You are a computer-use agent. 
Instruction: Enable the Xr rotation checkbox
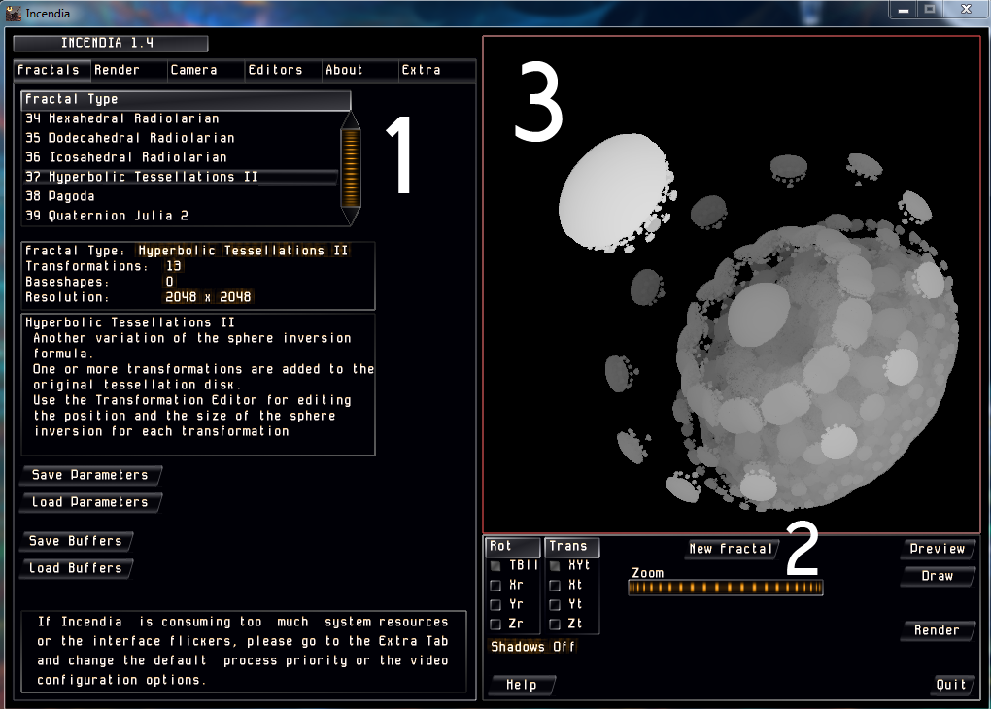pyautogui.click(x=495, y=585)
